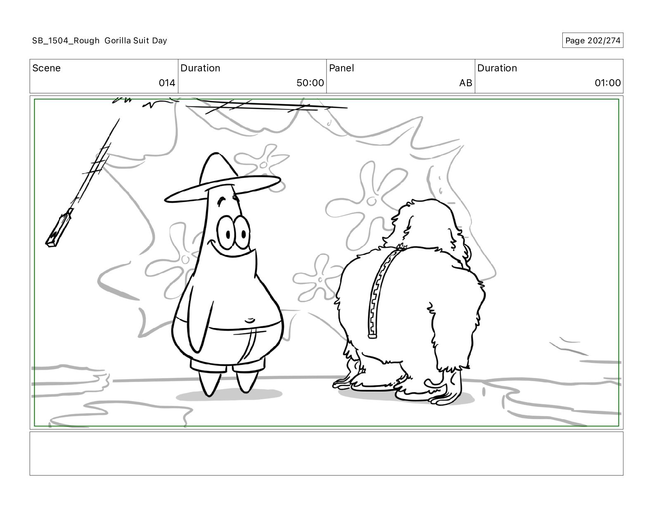Click the scene duration value '50:00'
The width and height of the screenshot is (654, 505).
pos(310,83)
